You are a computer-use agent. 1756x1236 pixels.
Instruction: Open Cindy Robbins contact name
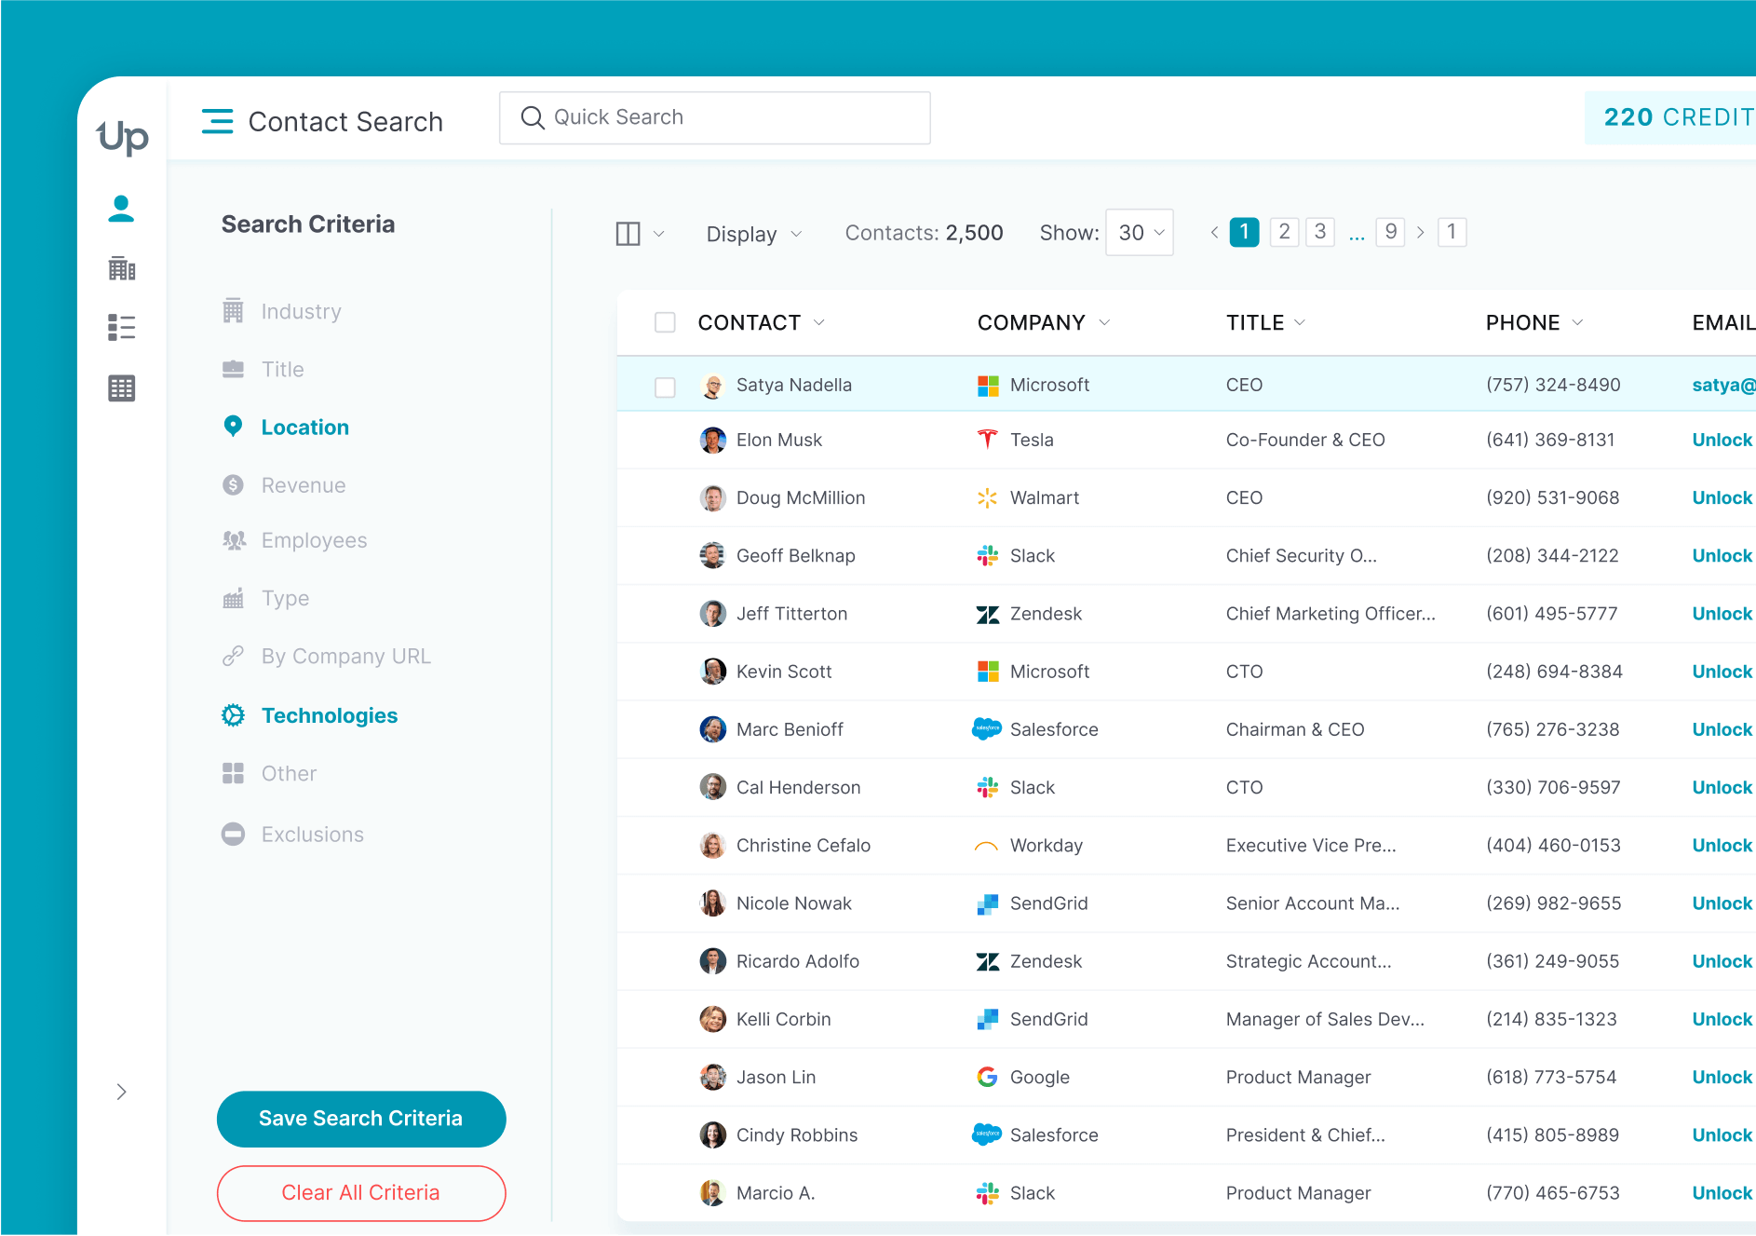pyautogui.click(x=796, y=1135)
